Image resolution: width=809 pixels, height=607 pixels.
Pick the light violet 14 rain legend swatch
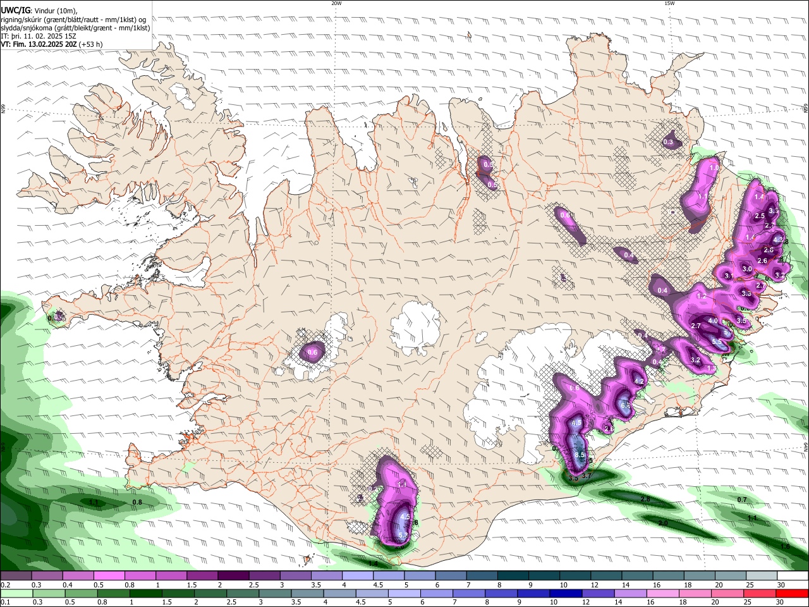click(x=630, y=594)
